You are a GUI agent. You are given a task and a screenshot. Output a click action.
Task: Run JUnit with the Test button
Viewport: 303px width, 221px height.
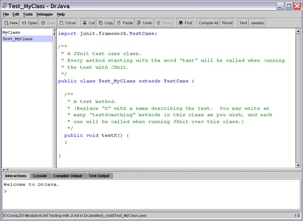click(243, 23)
